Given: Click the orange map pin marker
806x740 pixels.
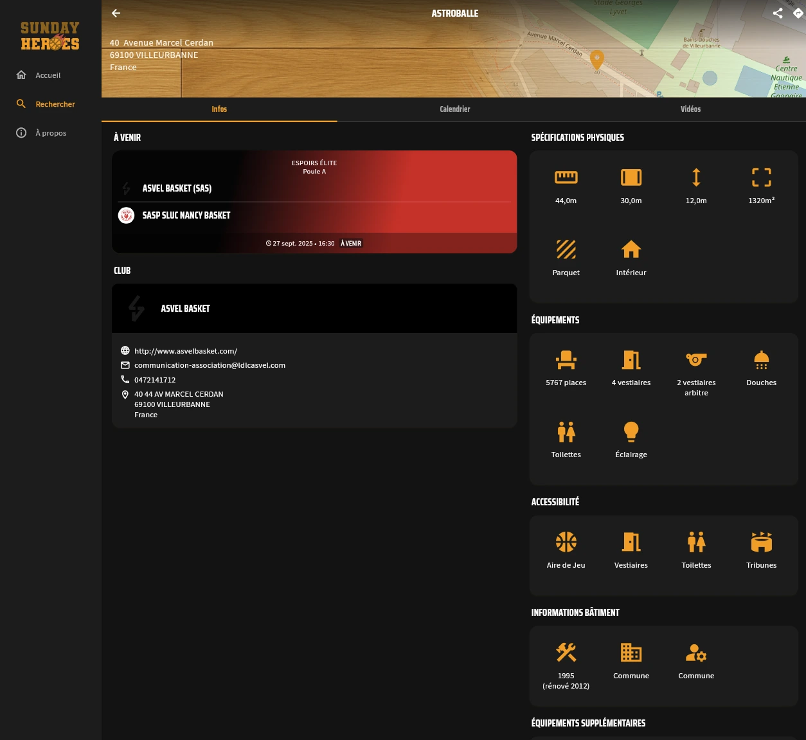Looking at the screenshot, I should coord(597,60).
